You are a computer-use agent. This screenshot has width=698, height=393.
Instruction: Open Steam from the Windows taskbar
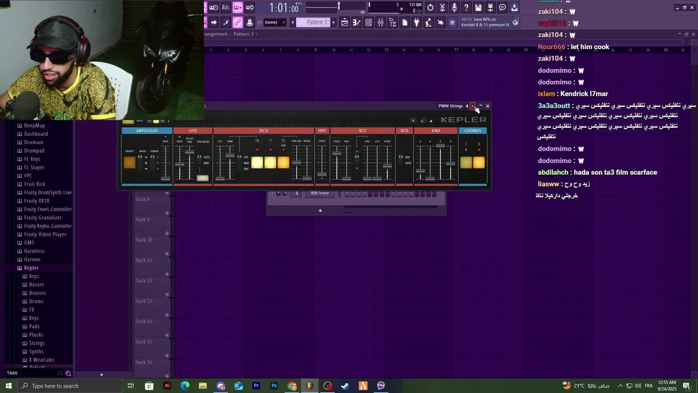click(345, 386)
